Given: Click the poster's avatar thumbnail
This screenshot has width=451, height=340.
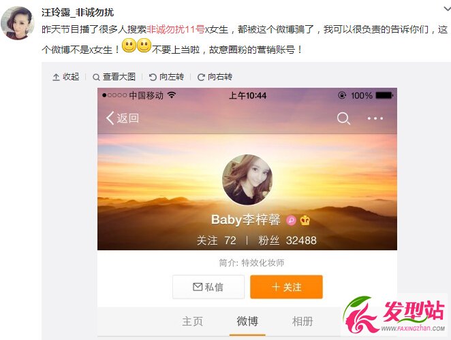Looking at the screenshot, I should (18, 23).
